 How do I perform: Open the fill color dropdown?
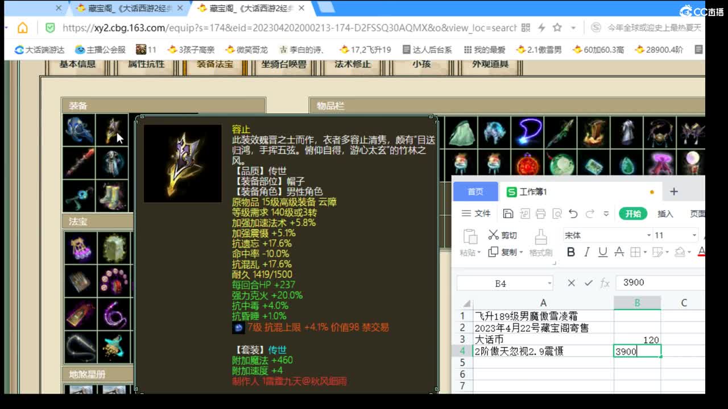689,252
